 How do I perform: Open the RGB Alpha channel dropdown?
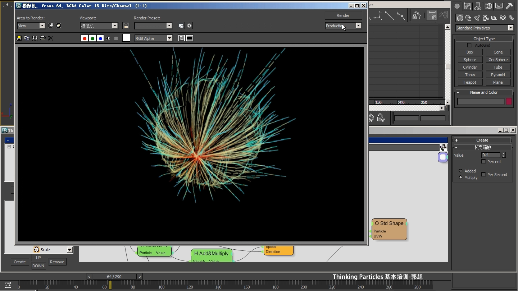(x=154, y=38)
